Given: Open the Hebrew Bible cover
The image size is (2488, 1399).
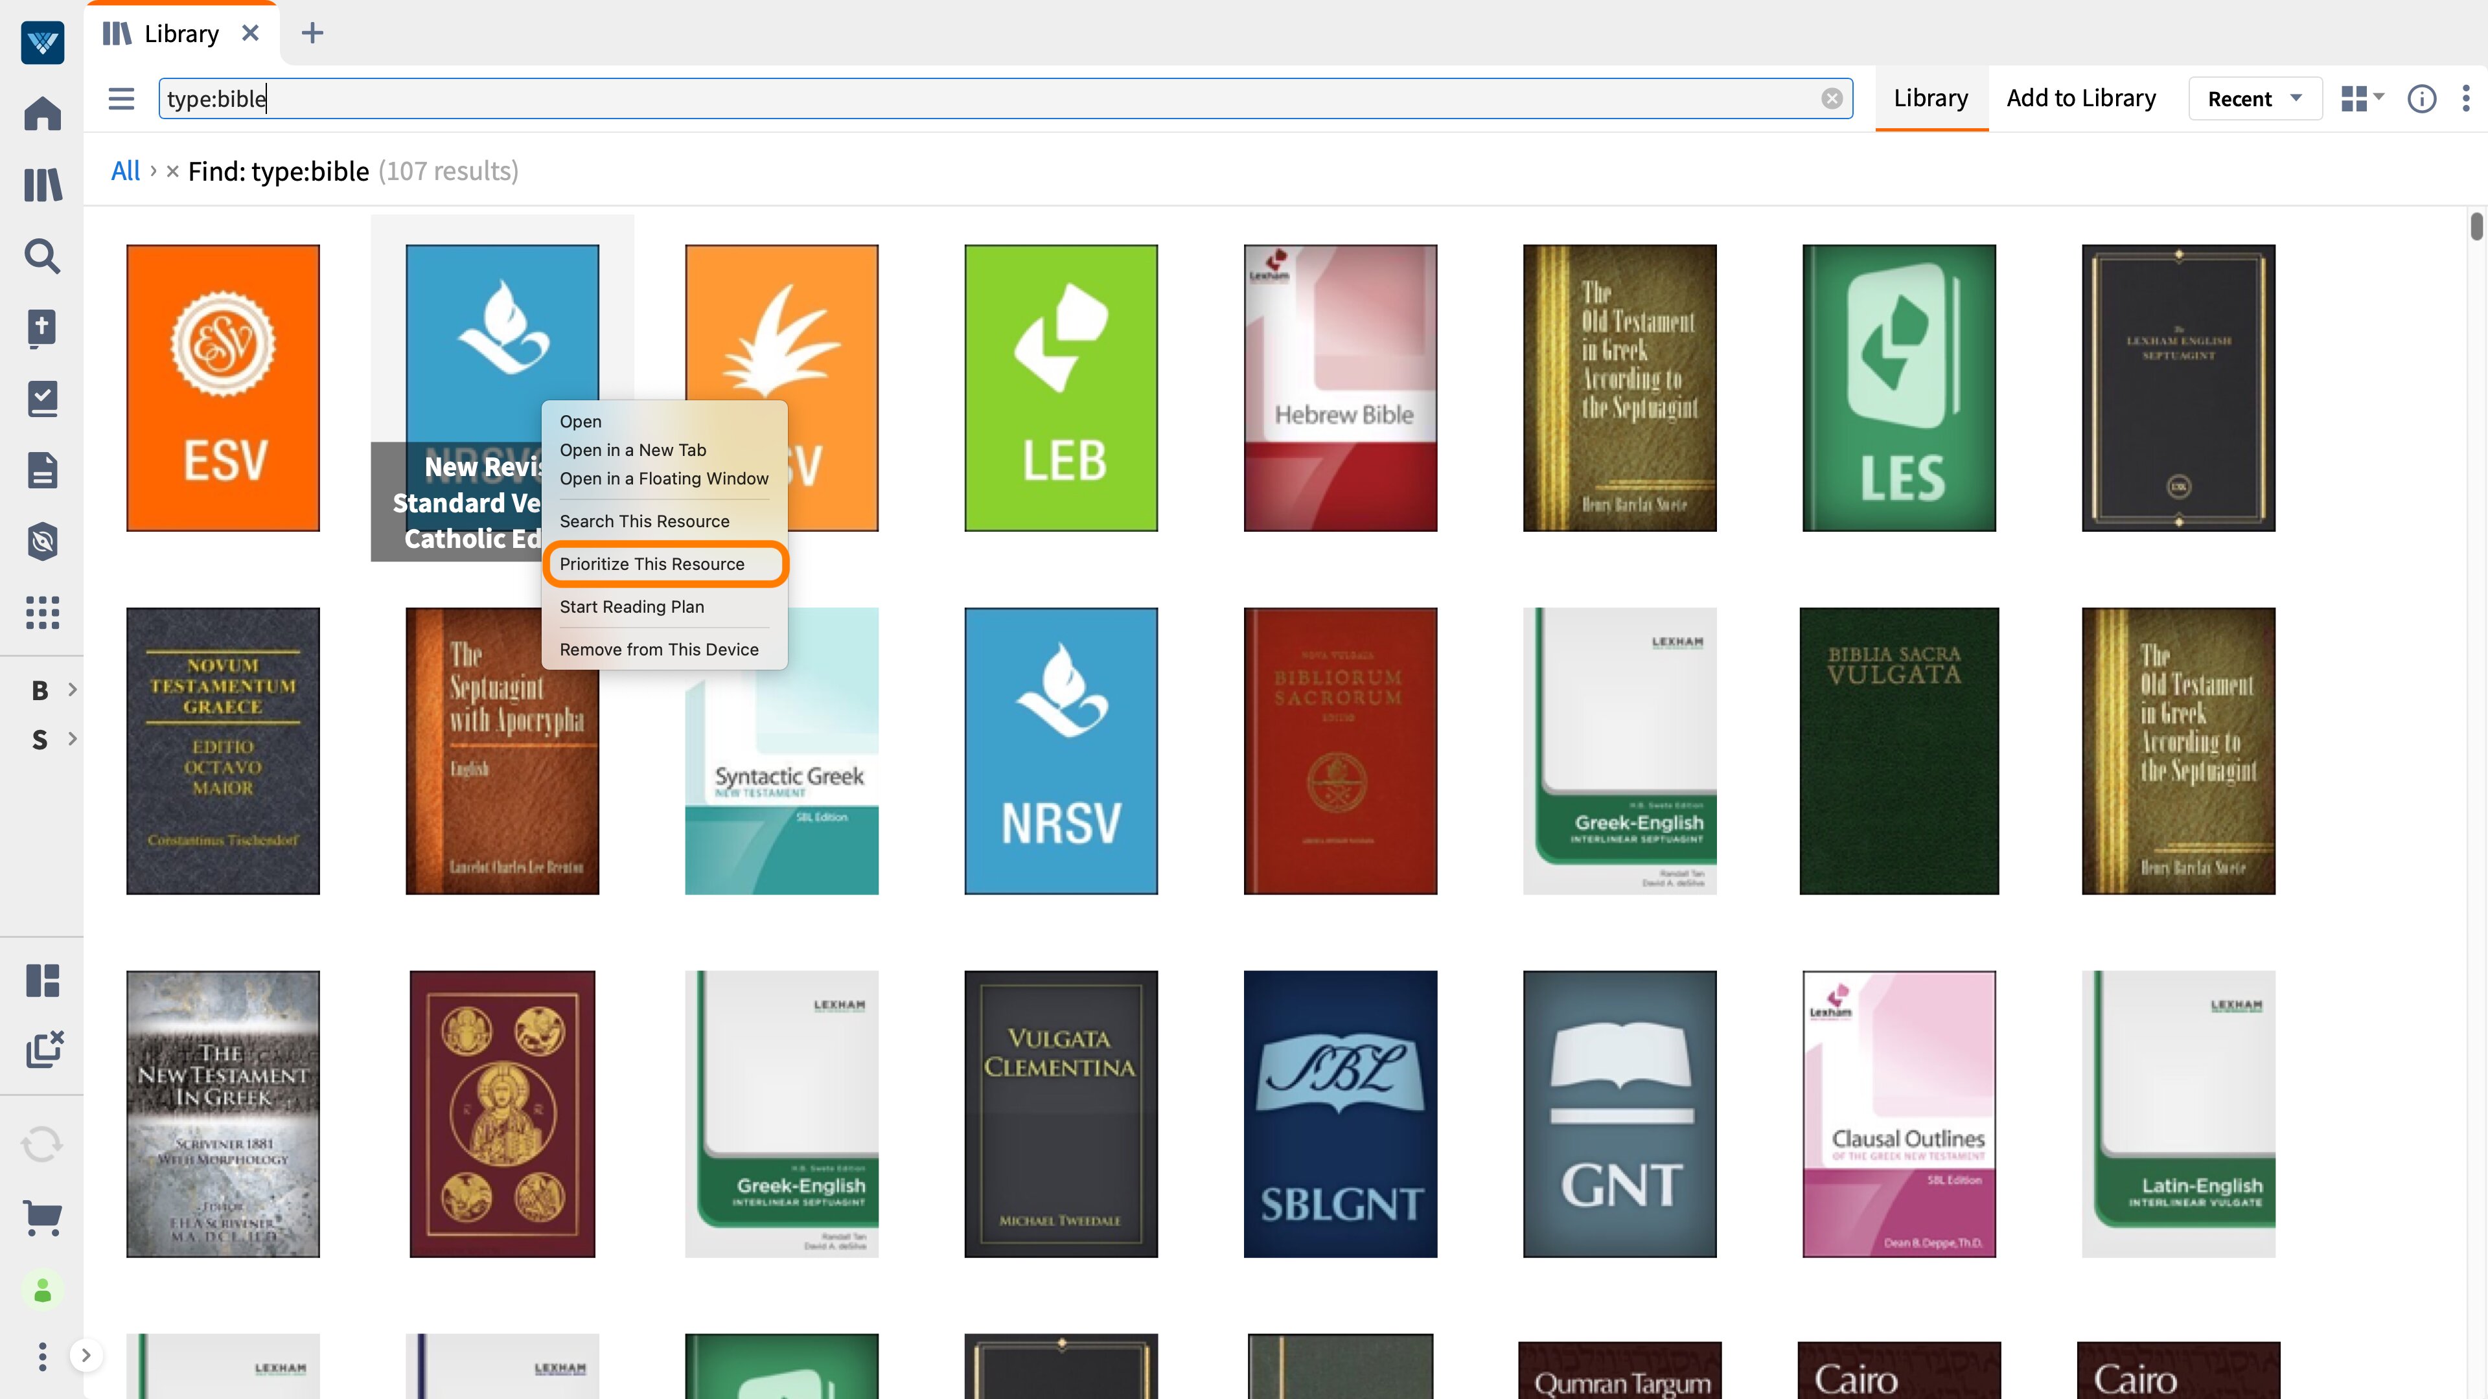Looking at the screenshot, I should tap(1341, 388).
